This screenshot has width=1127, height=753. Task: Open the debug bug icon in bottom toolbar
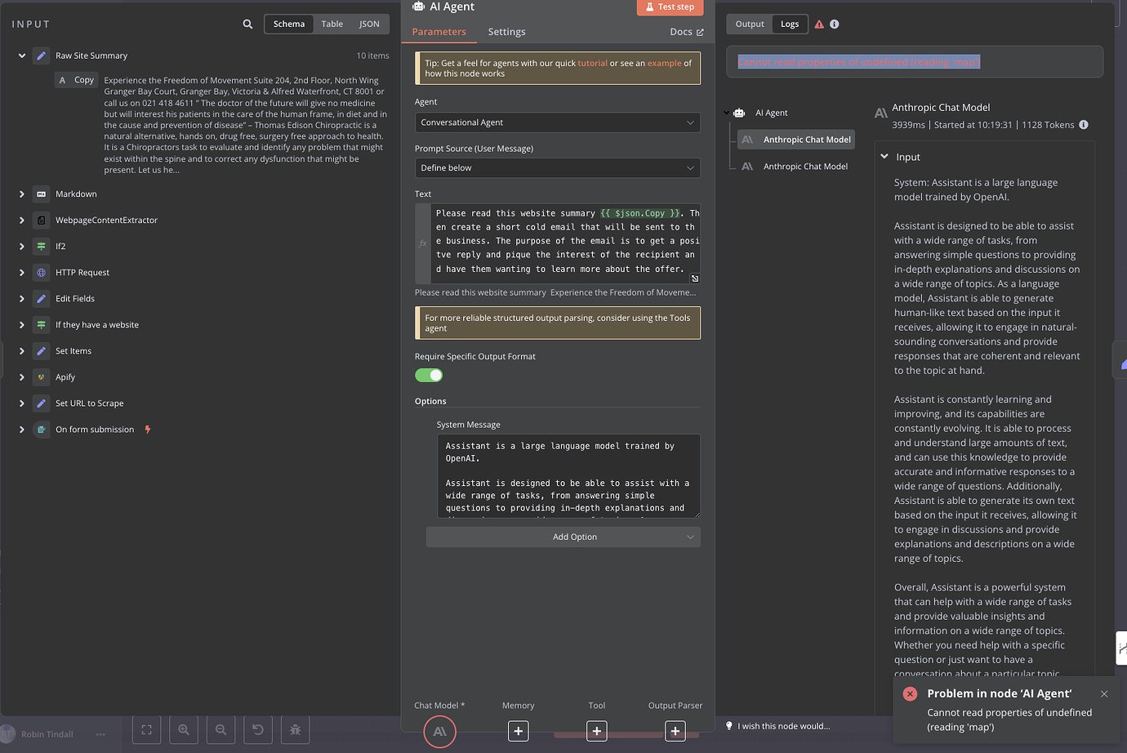(x=295, y=730)
